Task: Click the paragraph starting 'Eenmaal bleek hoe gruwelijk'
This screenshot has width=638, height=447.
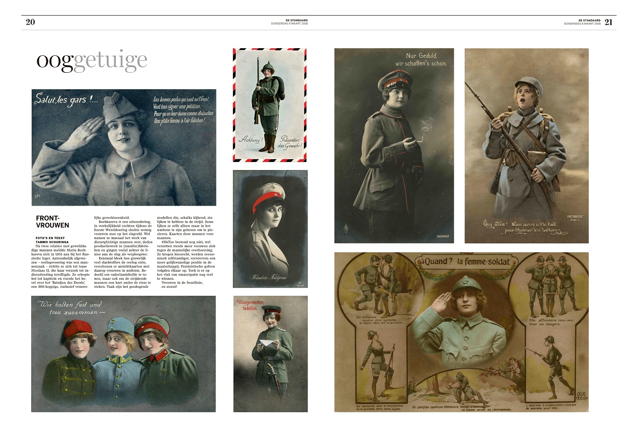Action: point(123,273)
